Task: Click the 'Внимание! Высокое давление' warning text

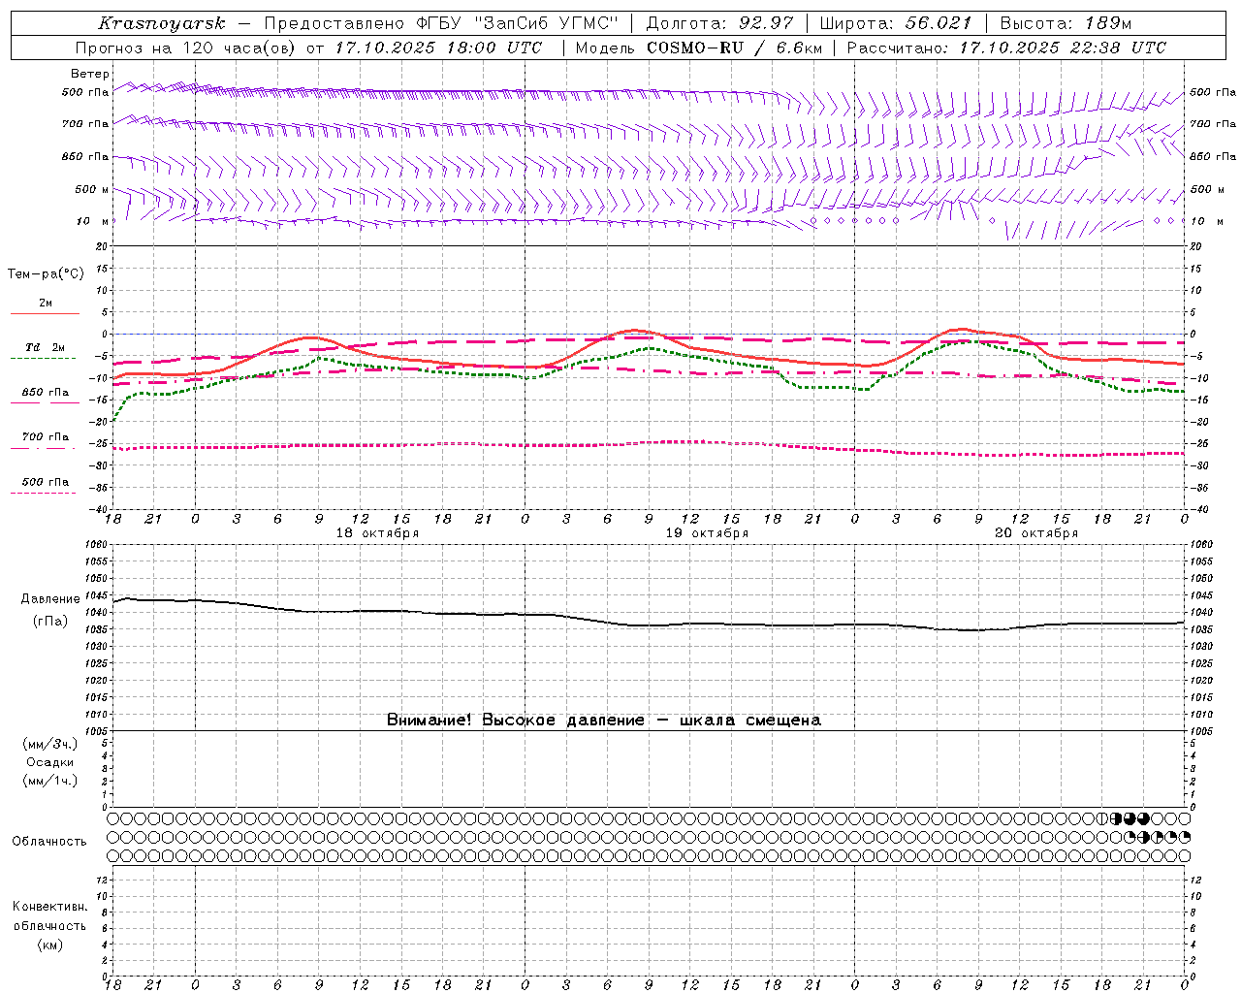Action: pyautogui.click(x=515, y=721)
